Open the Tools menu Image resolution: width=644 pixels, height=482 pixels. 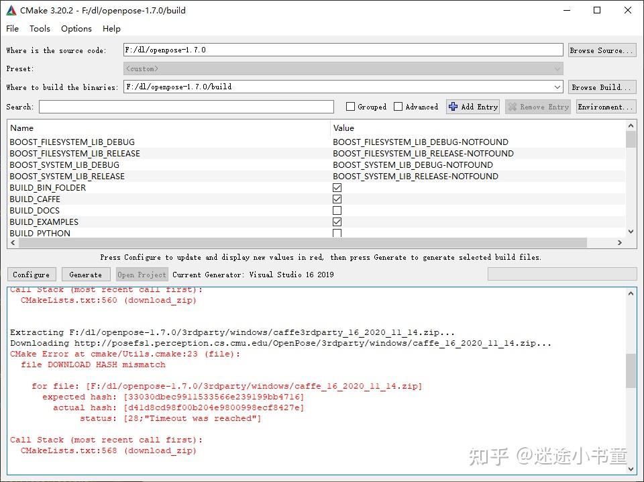(x=40, y=28)
